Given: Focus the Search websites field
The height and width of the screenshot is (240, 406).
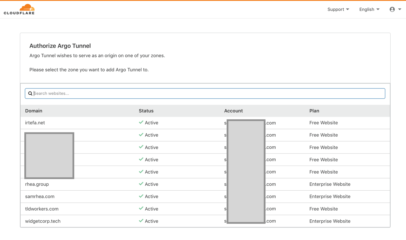Looking at the screenshot, I should coord(205,93).
